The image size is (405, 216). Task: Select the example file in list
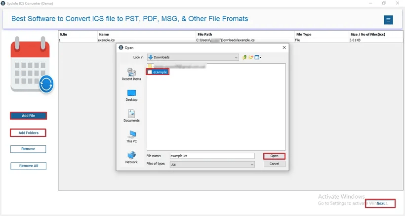tap(157, 72)
